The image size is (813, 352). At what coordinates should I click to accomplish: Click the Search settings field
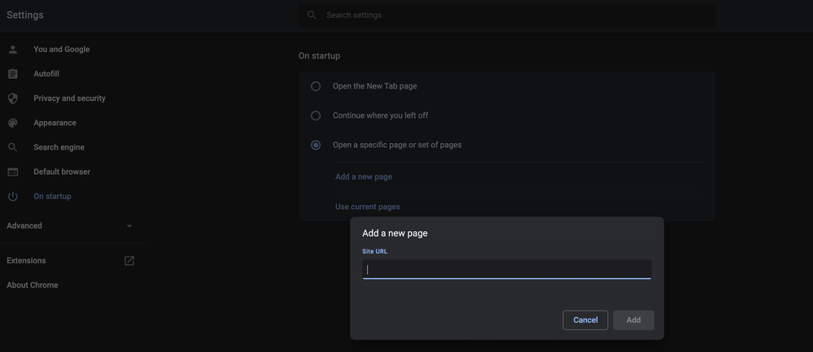pyautogui.click(x=506, y=15)
